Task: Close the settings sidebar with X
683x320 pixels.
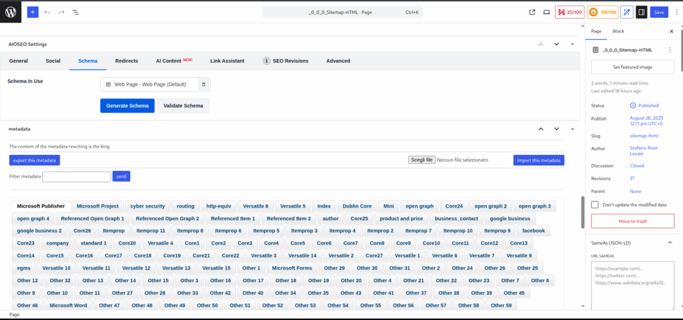Action: [x=671, y=31]
